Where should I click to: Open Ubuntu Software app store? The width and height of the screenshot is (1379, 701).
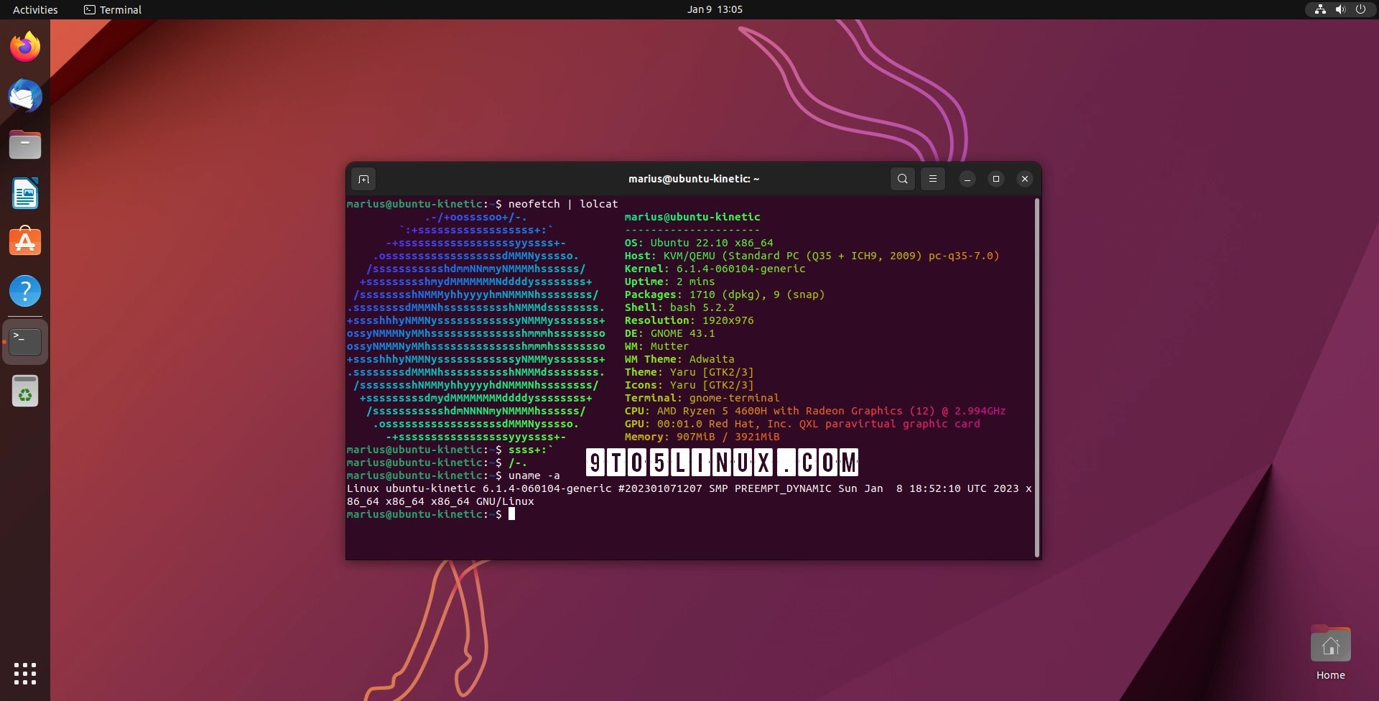coord(25,241)
